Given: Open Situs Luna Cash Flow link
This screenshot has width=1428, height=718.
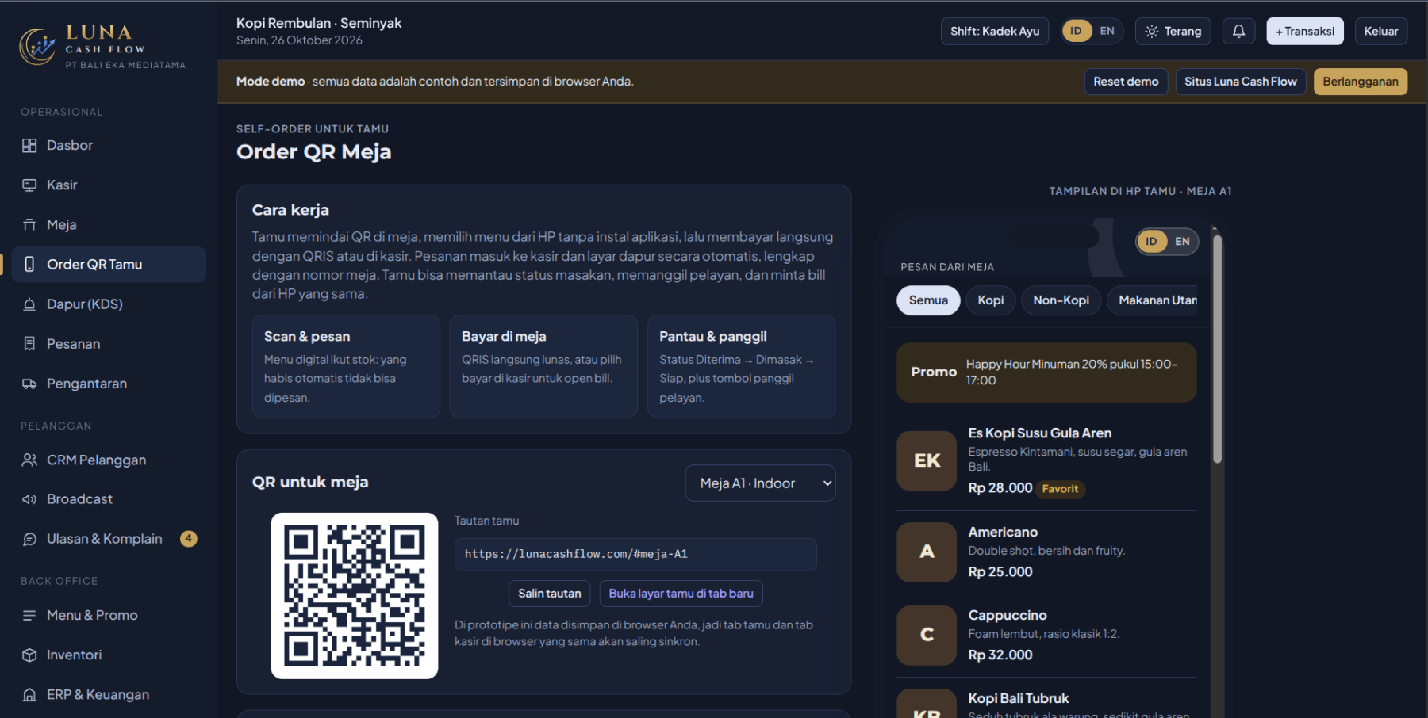Looking at the screenshot, I should 1241,82.
